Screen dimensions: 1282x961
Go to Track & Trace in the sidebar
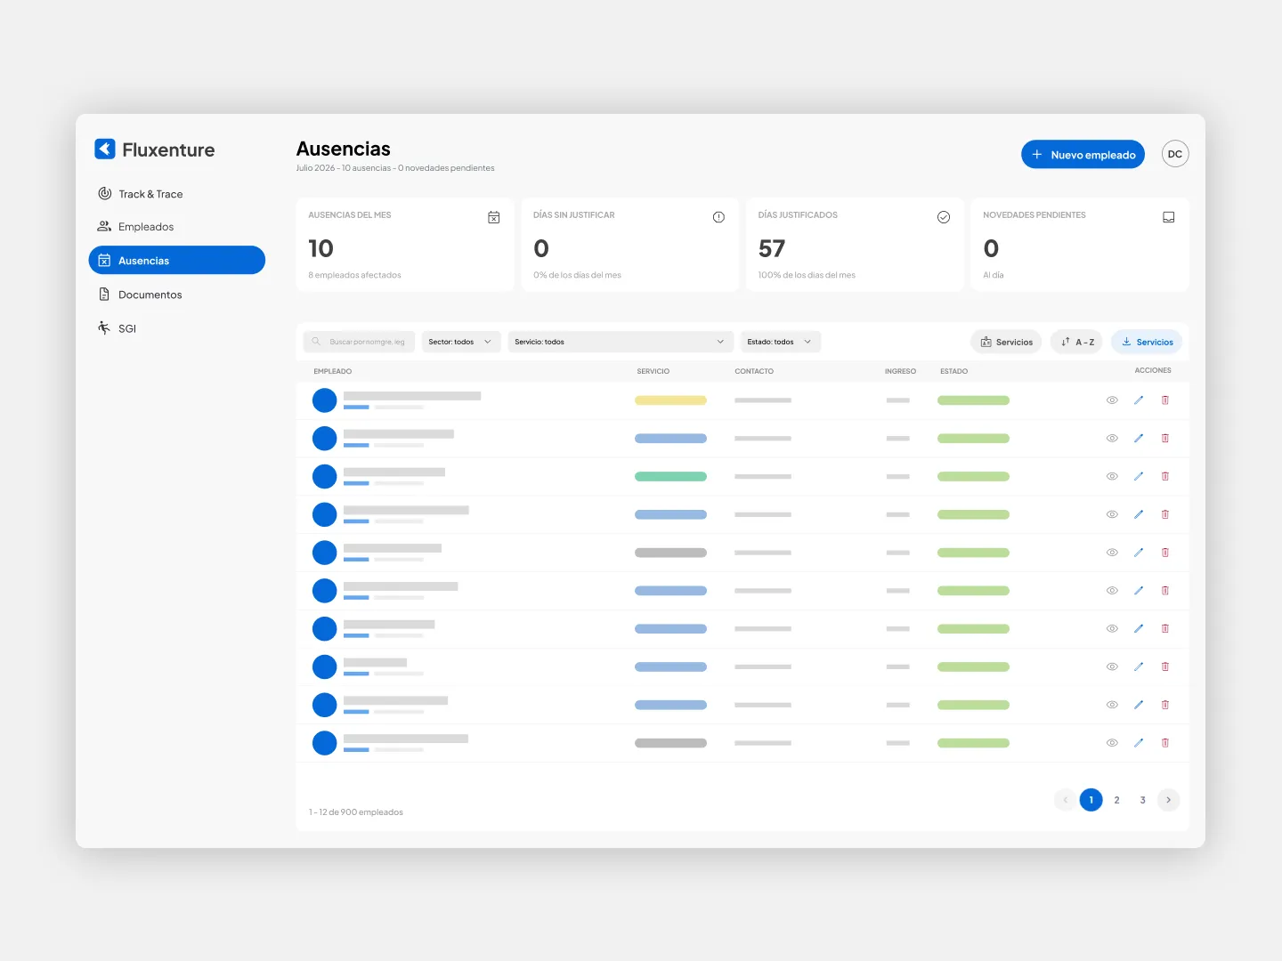point(141,194)
